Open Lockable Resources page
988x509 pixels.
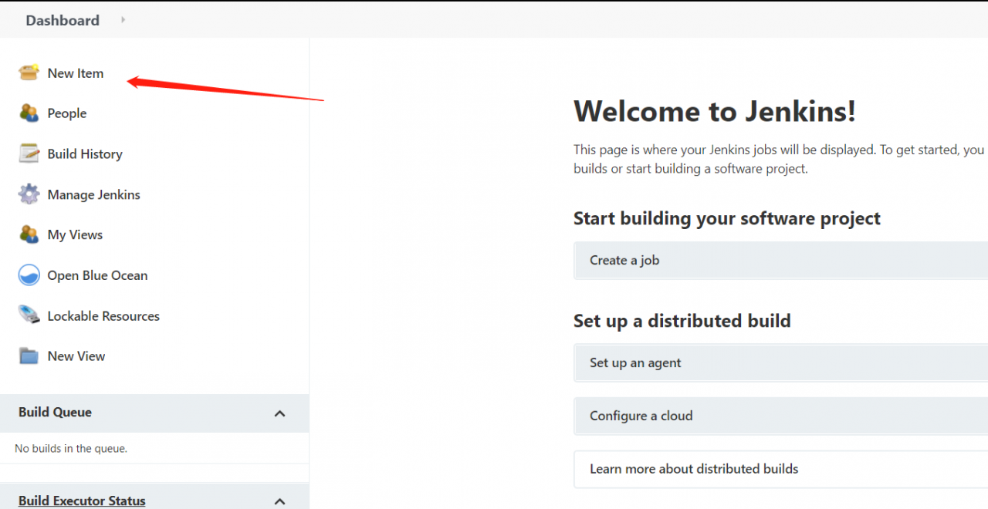(x=103, y=316)
